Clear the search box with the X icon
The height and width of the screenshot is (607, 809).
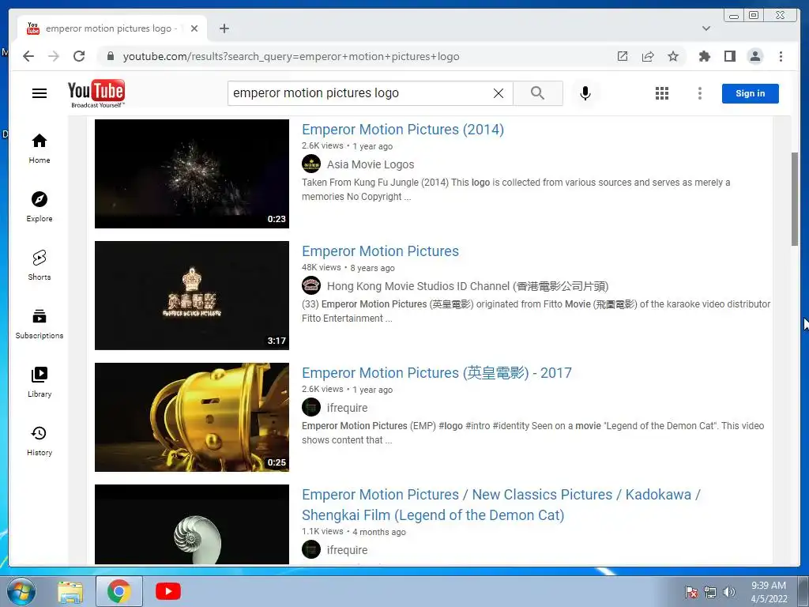[499, 93]
